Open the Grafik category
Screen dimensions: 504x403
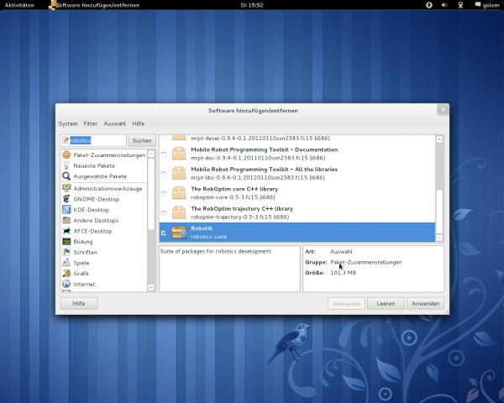[81, 273]
